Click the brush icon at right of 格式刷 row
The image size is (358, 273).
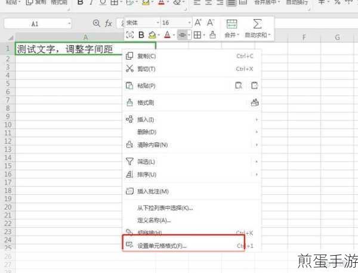[x=255, y=103]
